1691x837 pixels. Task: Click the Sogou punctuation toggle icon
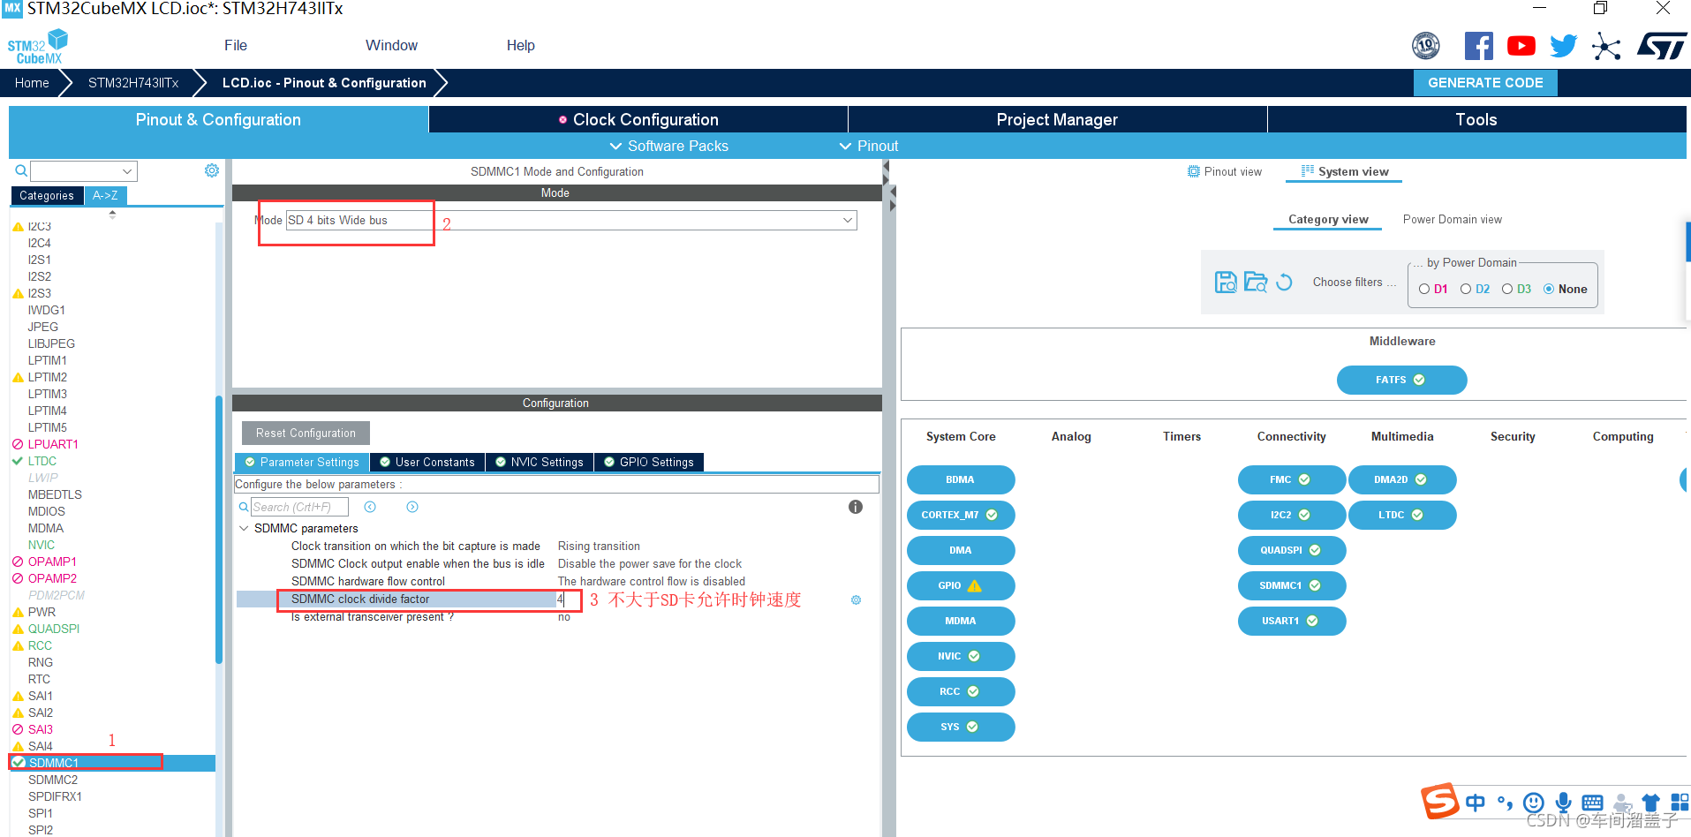(1505, 802)
